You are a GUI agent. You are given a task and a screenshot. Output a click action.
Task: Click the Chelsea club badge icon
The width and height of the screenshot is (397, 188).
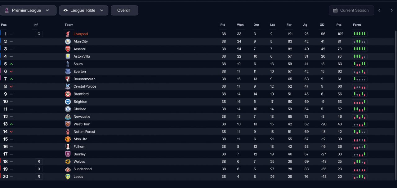(x=68, y=109)
